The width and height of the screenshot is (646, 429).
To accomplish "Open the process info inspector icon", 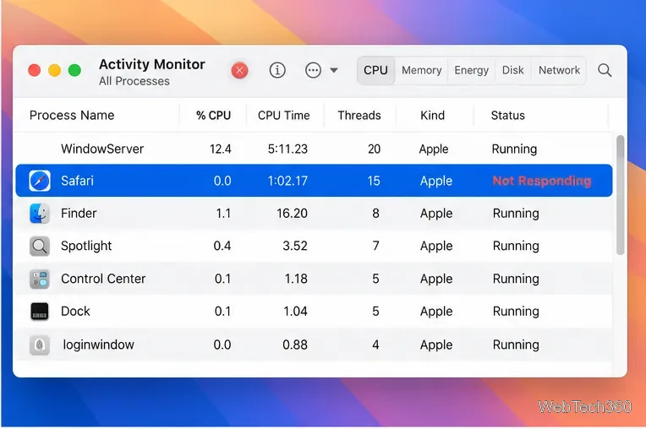I will pyautogui.click(x=277, y=70).
